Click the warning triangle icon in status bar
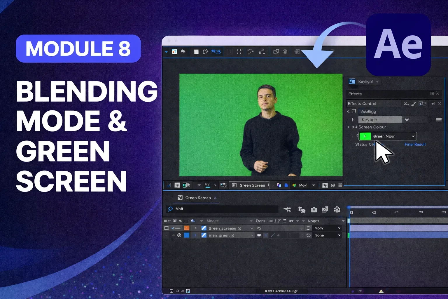The width and height of the screenshot is (448, 299). 381,291
